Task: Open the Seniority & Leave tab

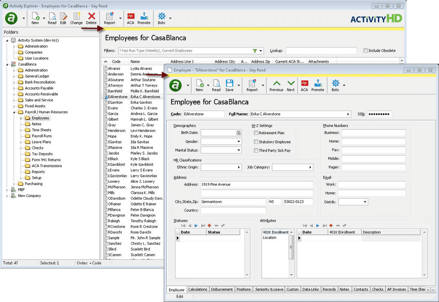Action: [x=269, y=289]
